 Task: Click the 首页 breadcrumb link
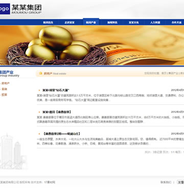click(164, 73)
